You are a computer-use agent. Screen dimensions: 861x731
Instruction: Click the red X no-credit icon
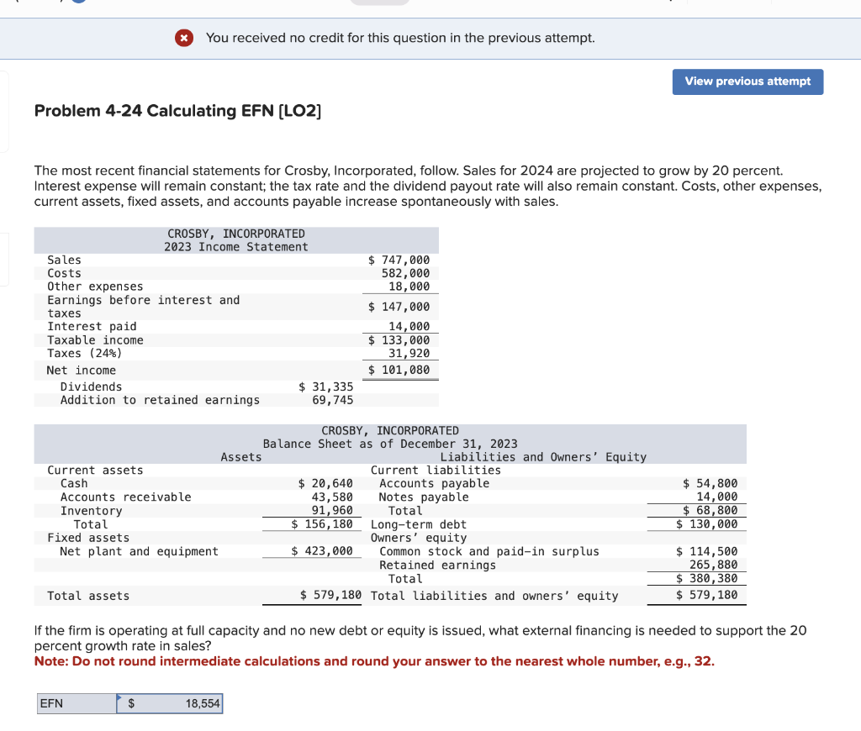[184, 38]
